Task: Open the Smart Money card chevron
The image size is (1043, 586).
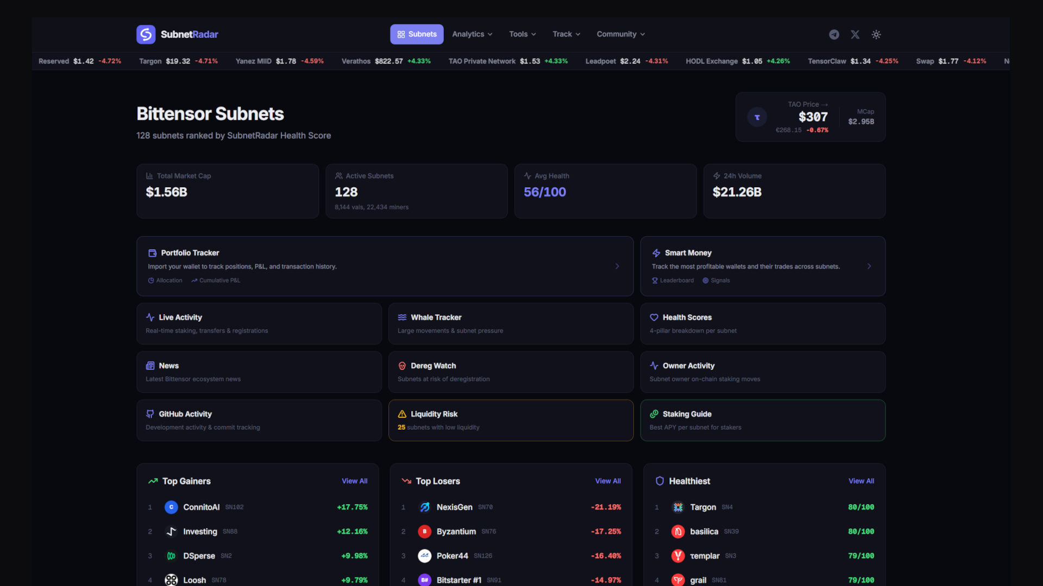Action: [x=869, y=266]
